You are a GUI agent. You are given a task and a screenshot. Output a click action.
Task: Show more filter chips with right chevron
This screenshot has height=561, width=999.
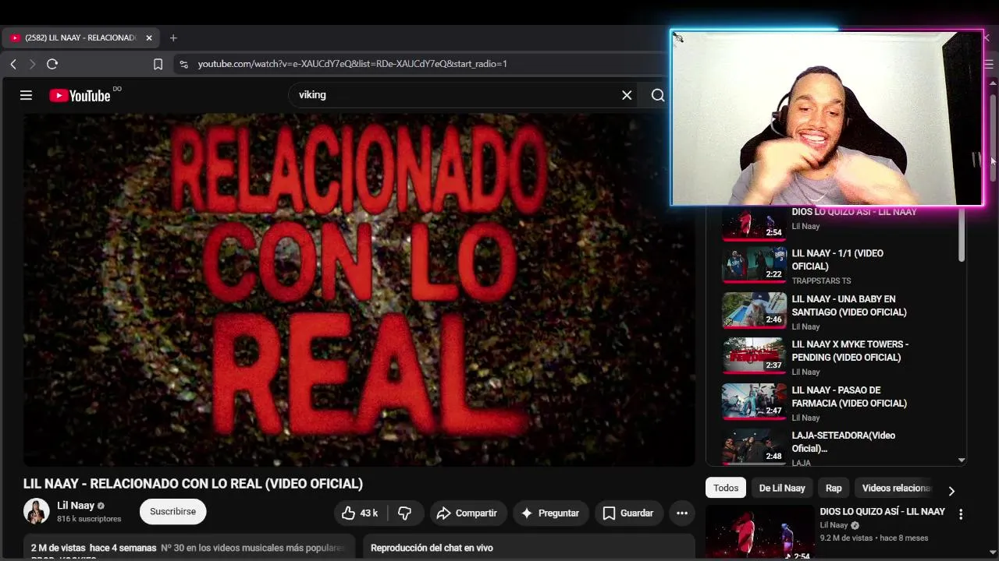pyautogui.click(x=951, y=491)
